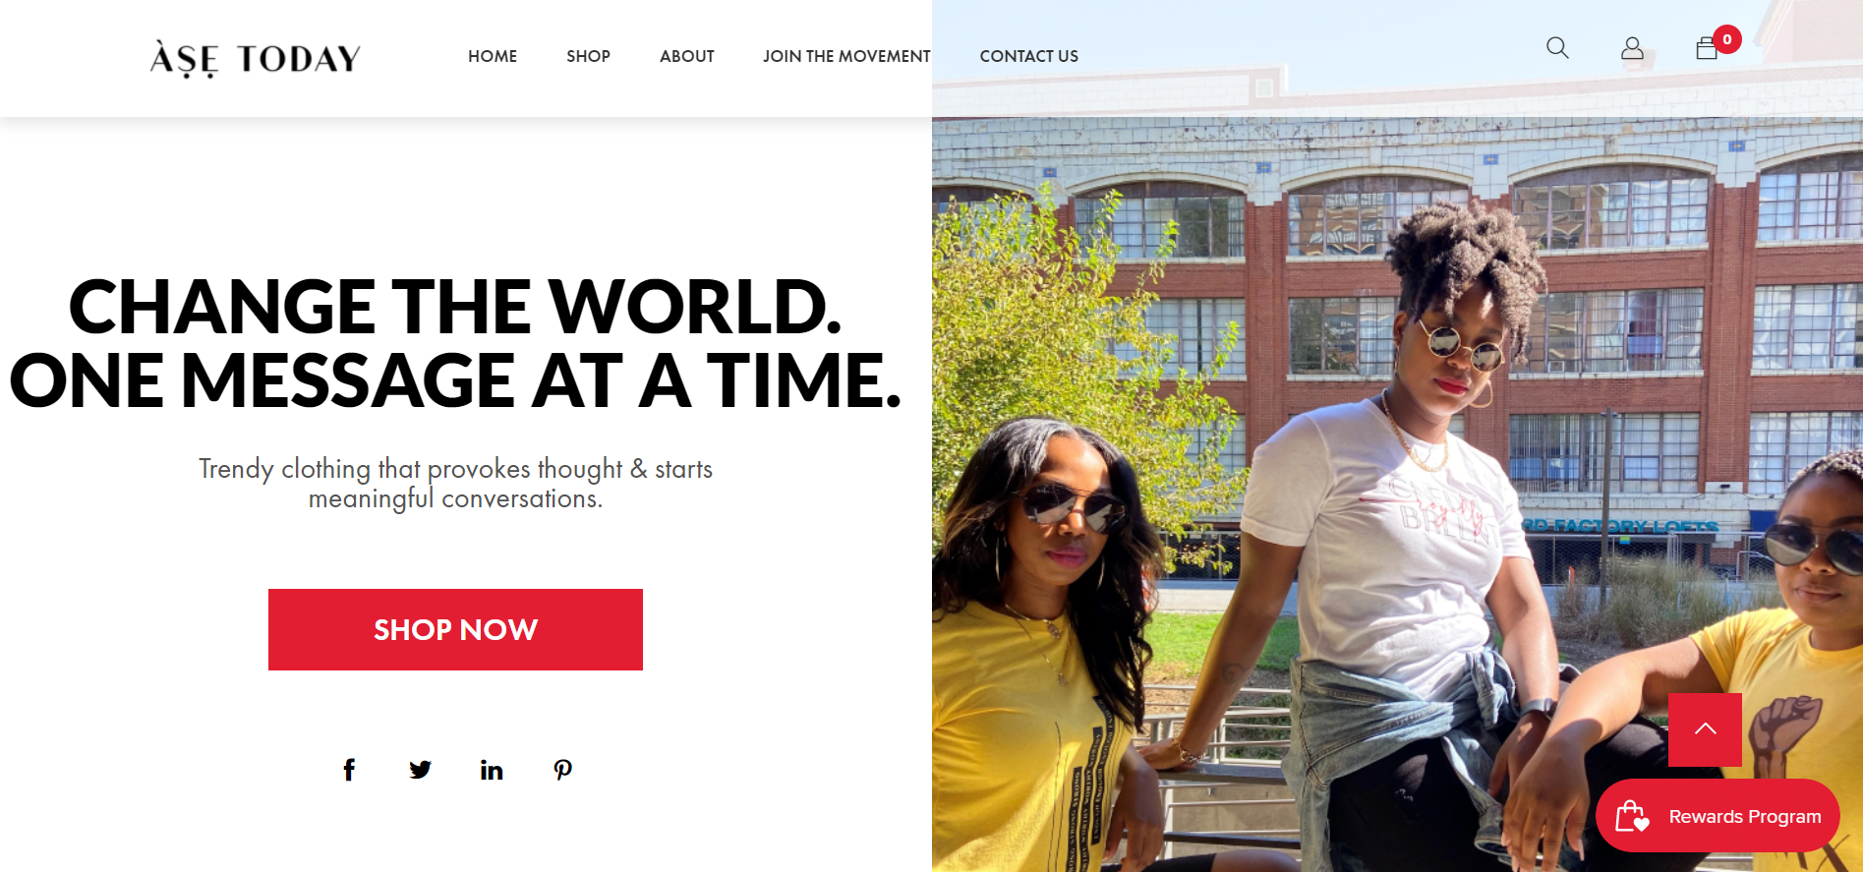1863x872 pixels.
Task: Visit the LinkedIn social icon
Action: (x=492, y=770)
